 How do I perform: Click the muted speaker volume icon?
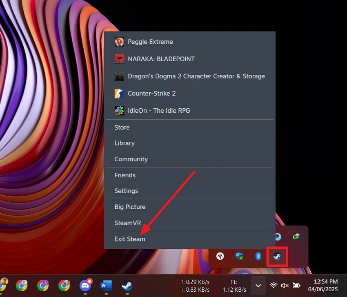coord(285,286)
